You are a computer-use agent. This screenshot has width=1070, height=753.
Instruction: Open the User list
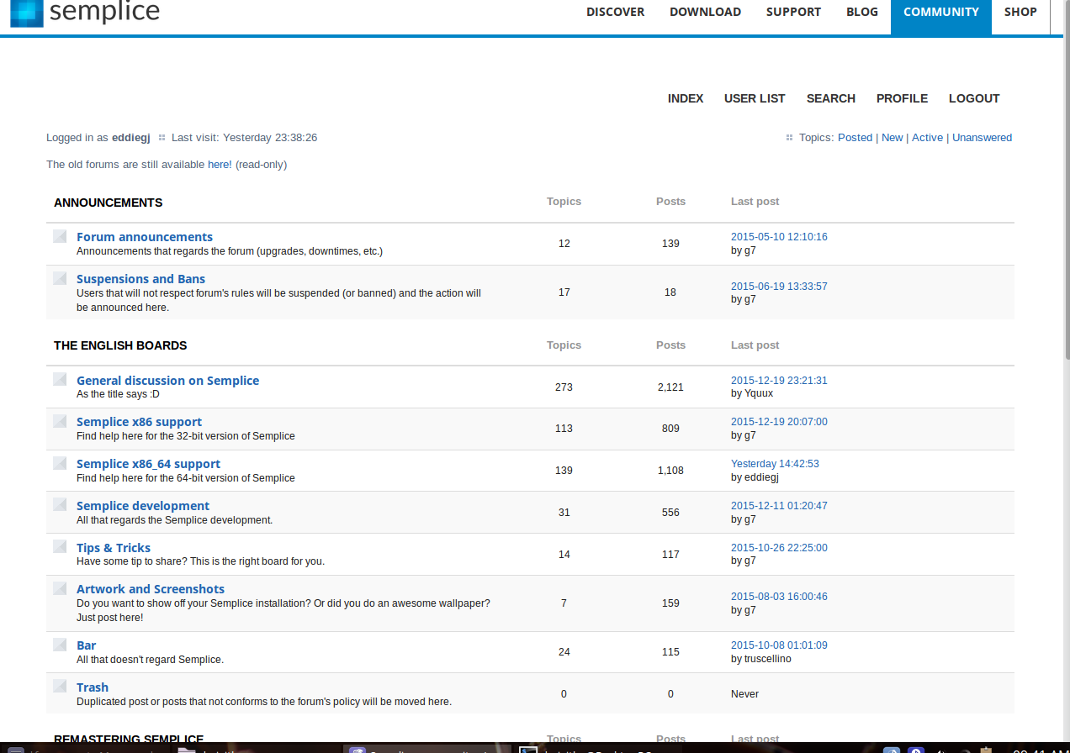pos(755,98)
